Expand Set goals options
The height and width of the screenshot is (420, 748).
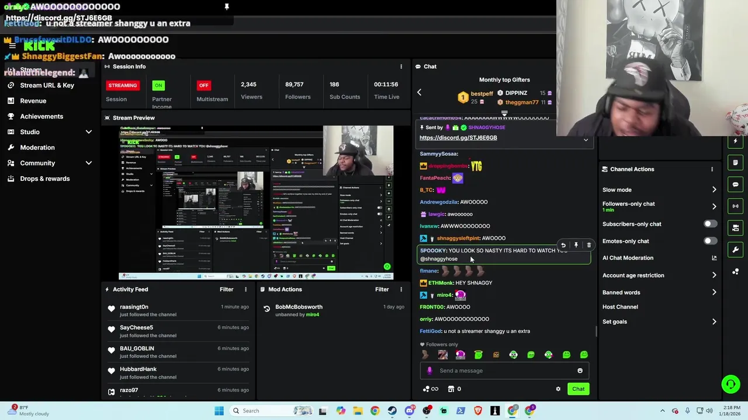click(x=714, y=321)
